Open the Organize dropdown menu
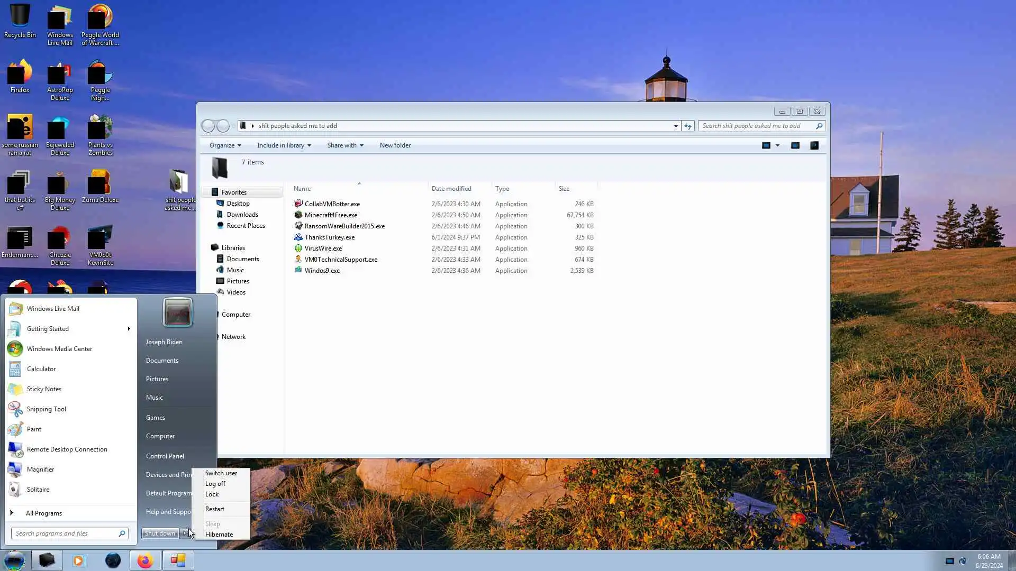The height and width of the screenshot is (571, 1016). pyautogui.click(x=225, y=145)
